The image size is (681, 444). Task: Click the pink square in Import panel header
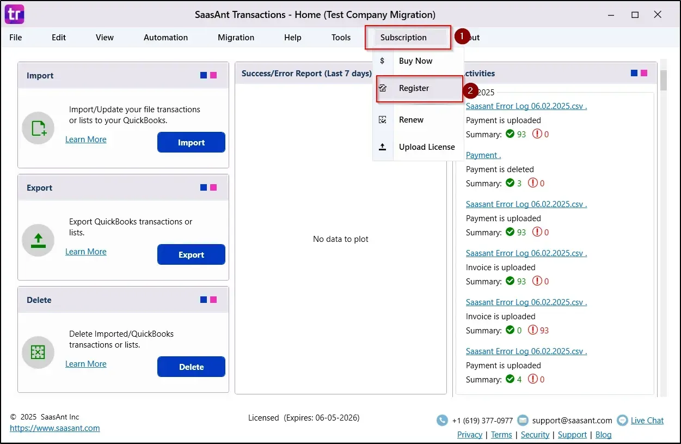tap(213, 75)
